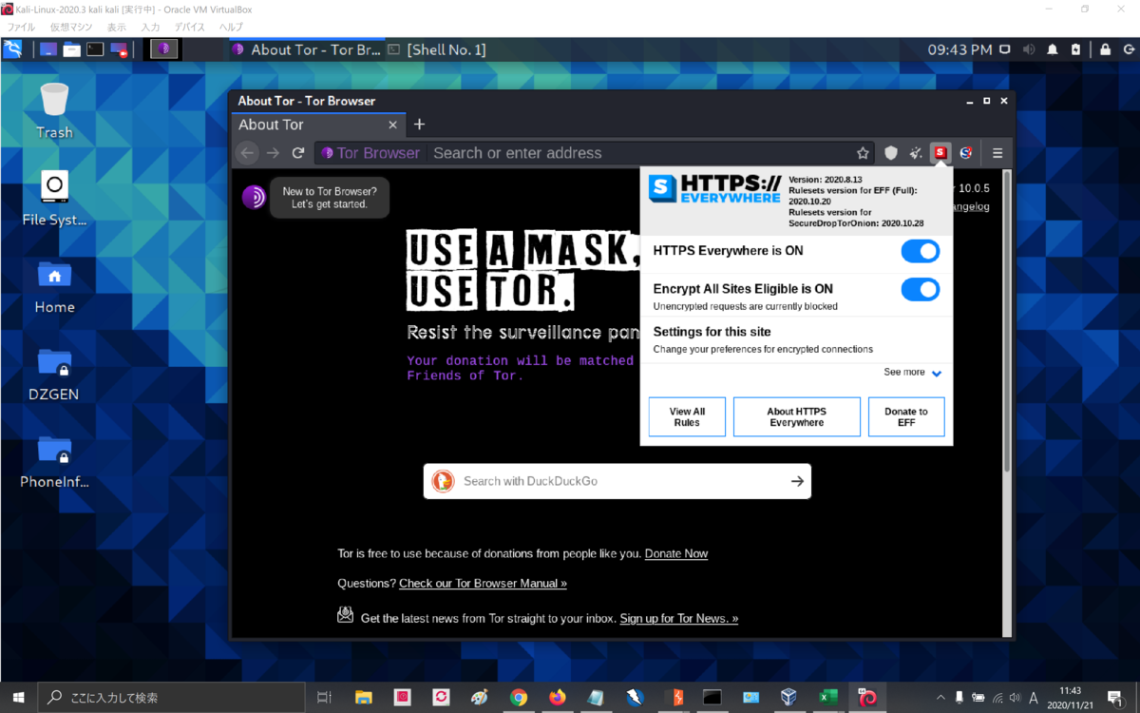The width and height of the screenshot is (1140, 713).
Task: Open the security level shield icon
Action: [x=891, y=152]
